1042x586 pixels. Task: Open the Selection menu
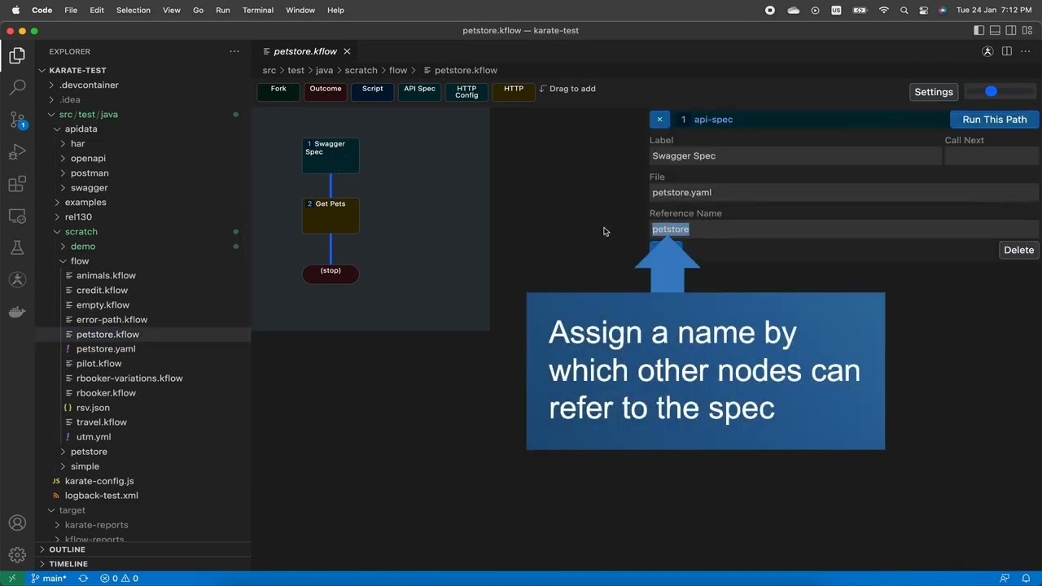(134, 10)
